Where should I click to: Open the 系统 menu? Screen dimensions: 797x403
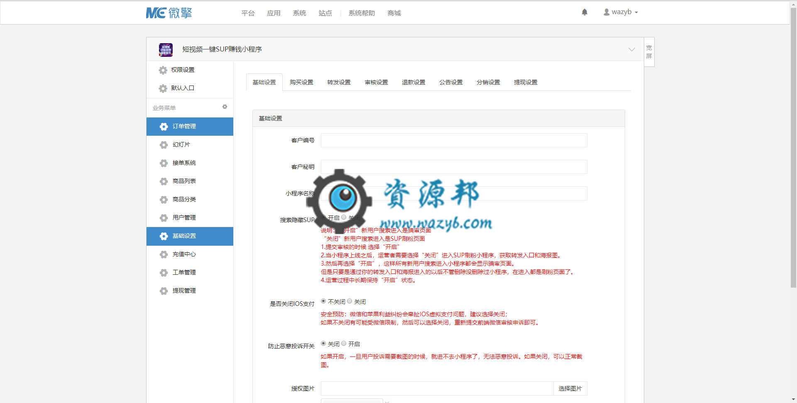299,13
